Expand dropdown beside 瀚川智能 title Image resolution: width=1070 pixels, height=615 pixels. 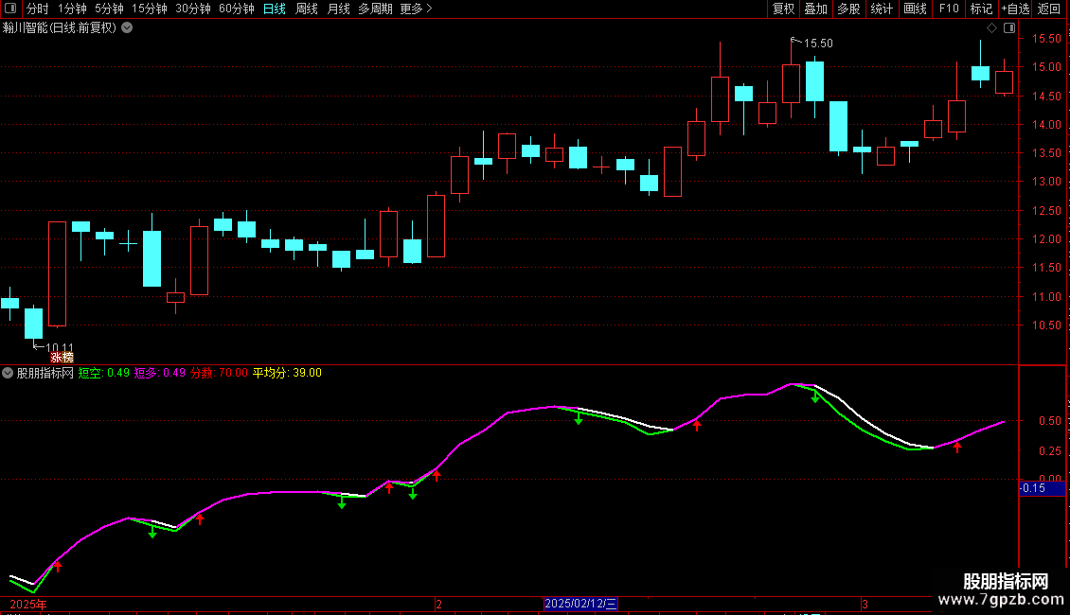127,28
